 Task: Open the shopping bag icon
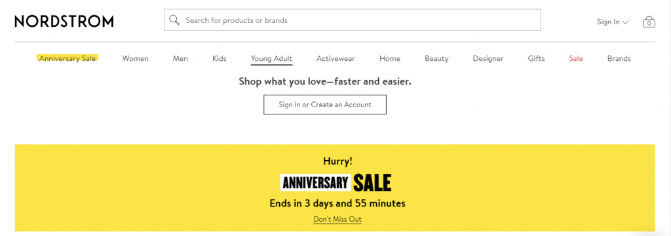pyautogui.click(x=649, y=22)
